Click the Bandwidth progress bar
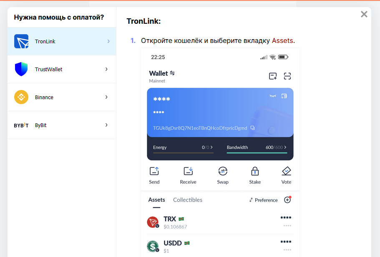 pyautogui.click(x=257, y=153)
